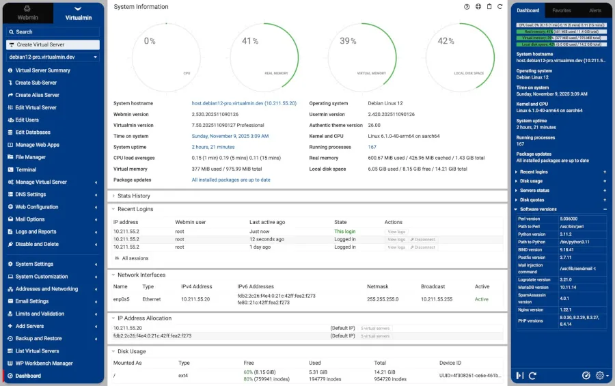The image size is (615, 386).
Task: Refresh System Information with the reload icon
Action: click(500, 7)
